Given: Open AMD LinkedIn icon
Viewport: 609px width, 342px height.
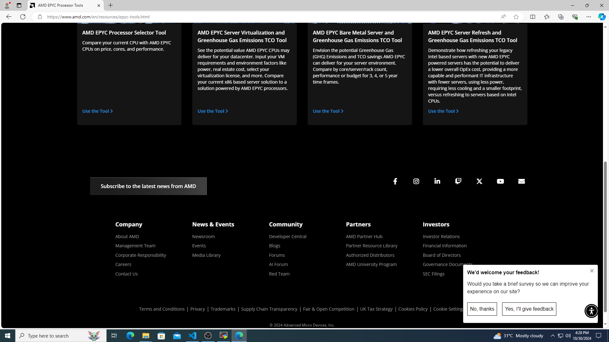Looking at the screenshot, I should coord(437,181).
